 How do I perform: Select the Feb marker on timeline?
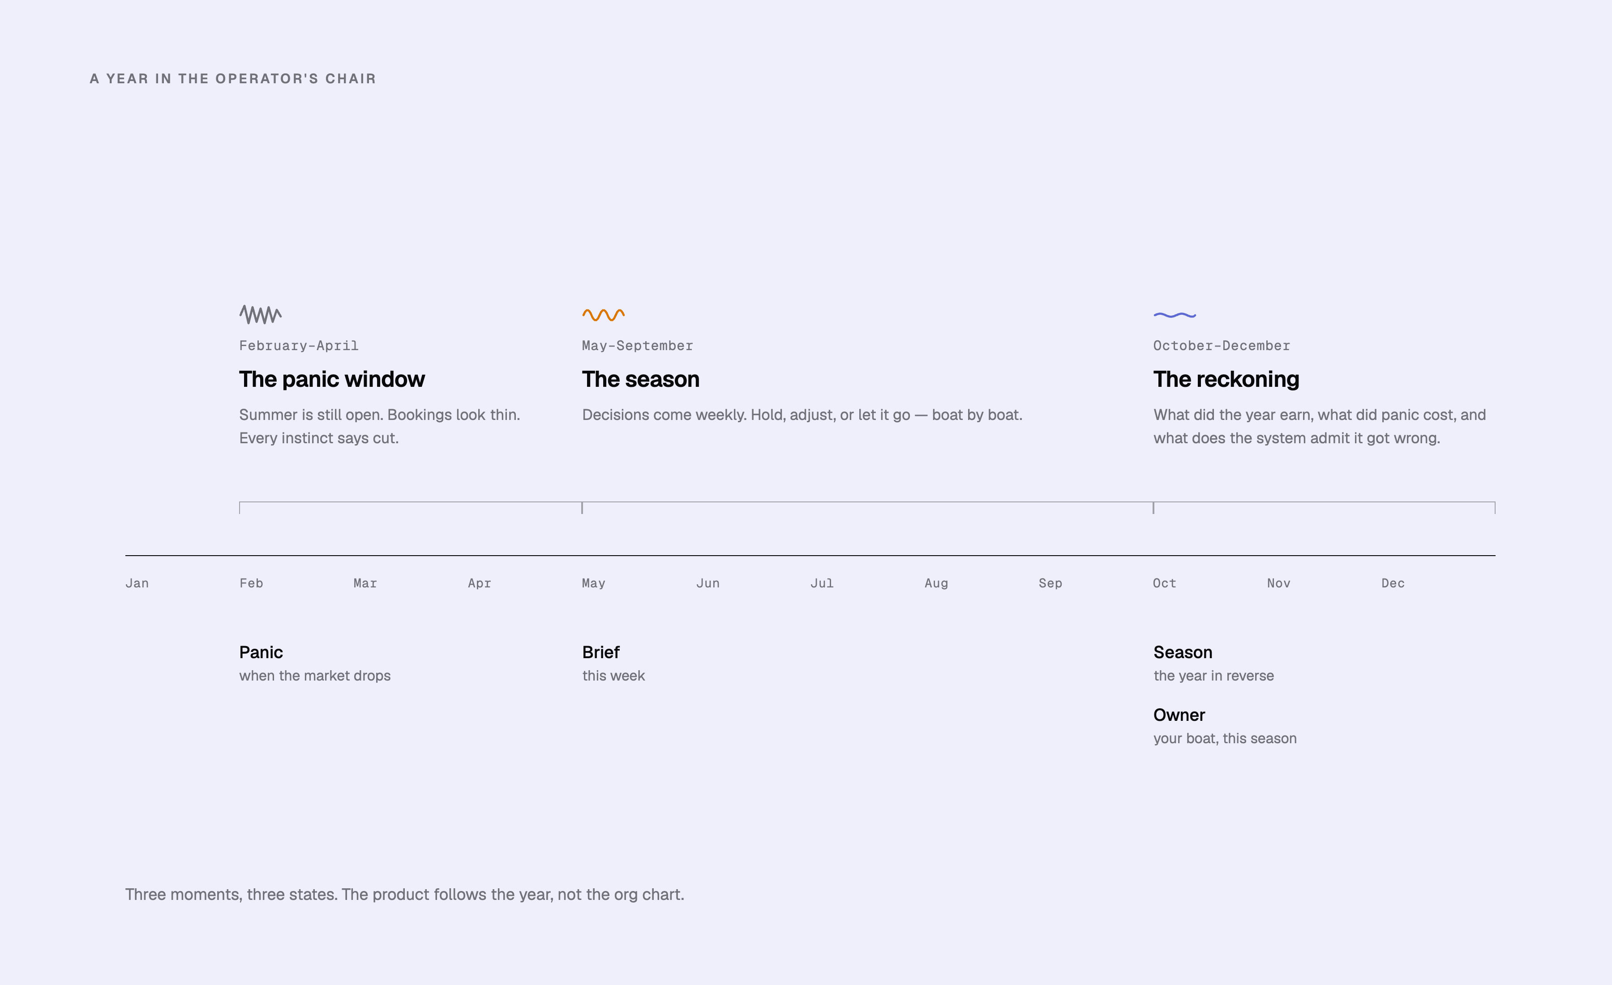click(251, 583)
